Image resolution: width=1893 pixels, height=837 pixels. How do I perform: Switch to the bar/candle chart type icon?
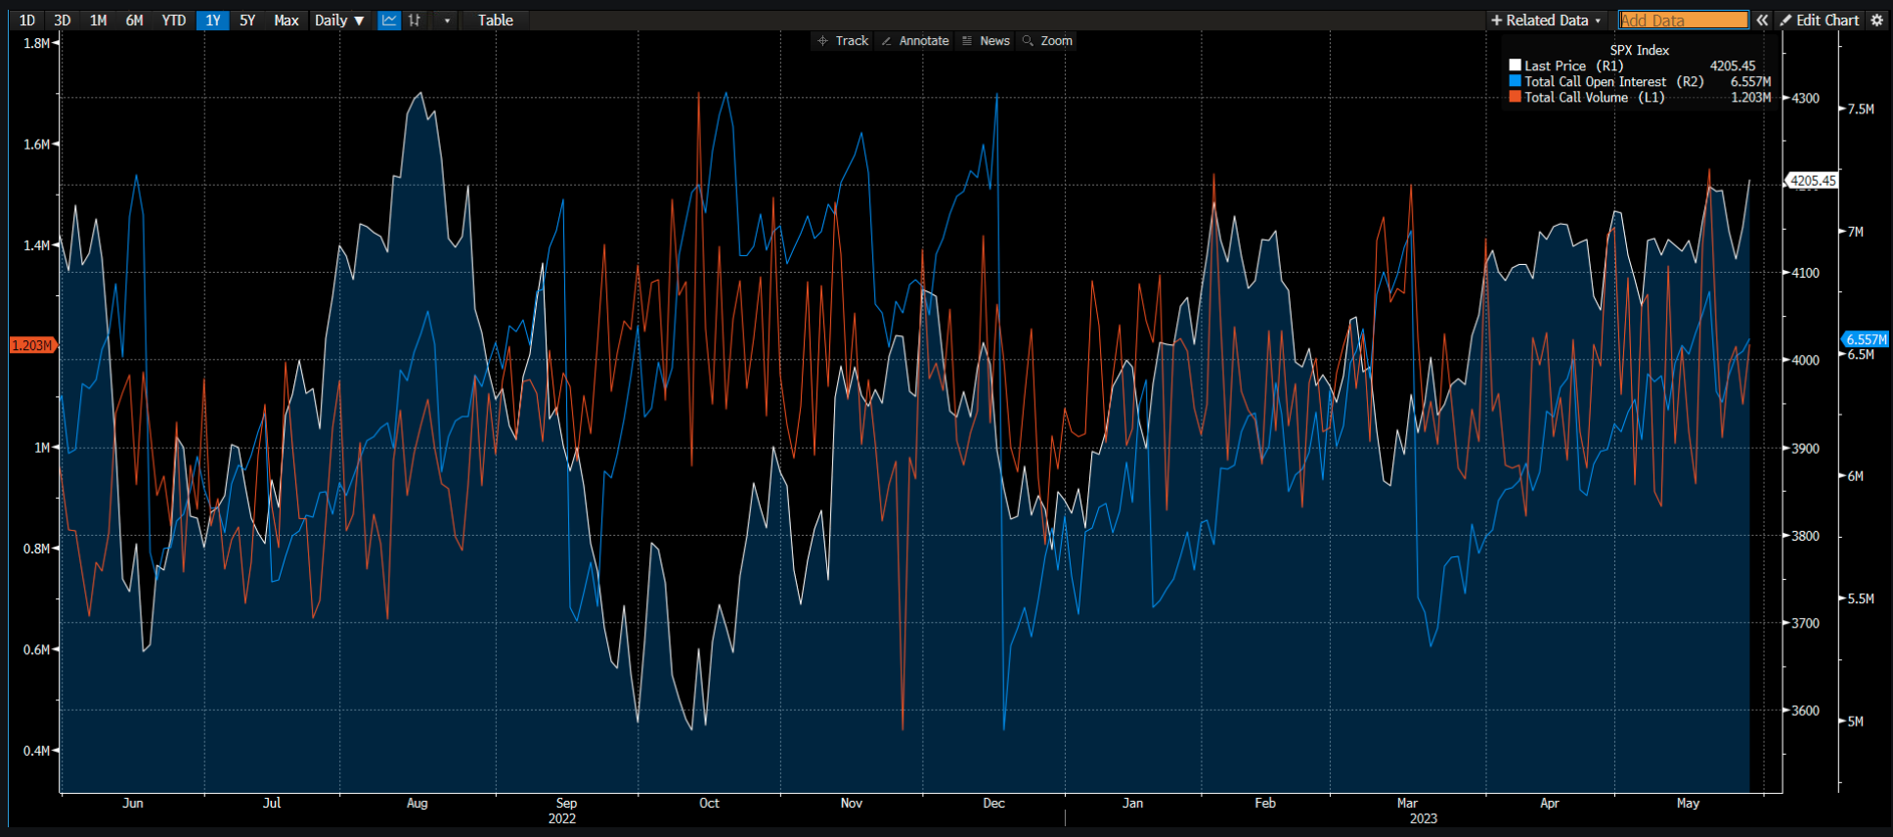tap(415, 21)
